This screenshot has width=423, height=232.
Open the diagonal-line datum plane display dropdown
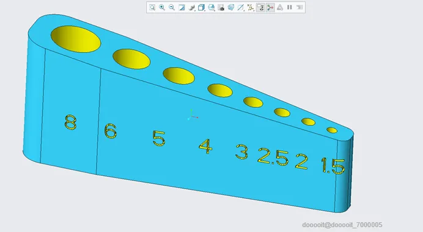241,7
